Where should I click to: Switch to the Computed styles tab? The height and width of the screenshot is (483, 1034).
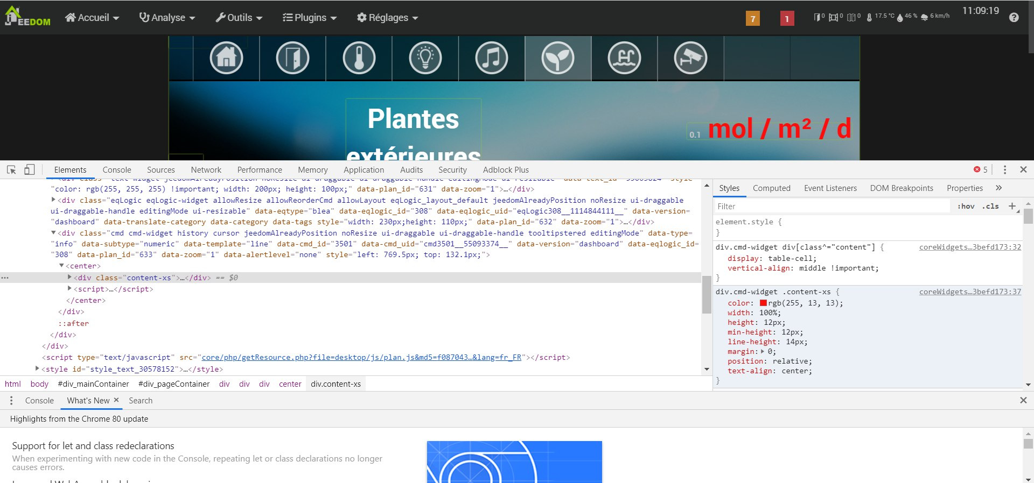(771, 188)
